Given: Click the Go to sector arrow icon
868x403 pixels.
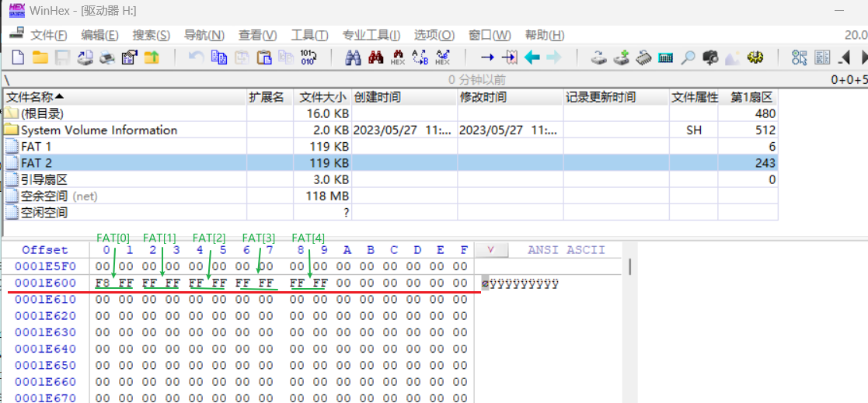Looking at the screenshot, I should pos(510,57).
